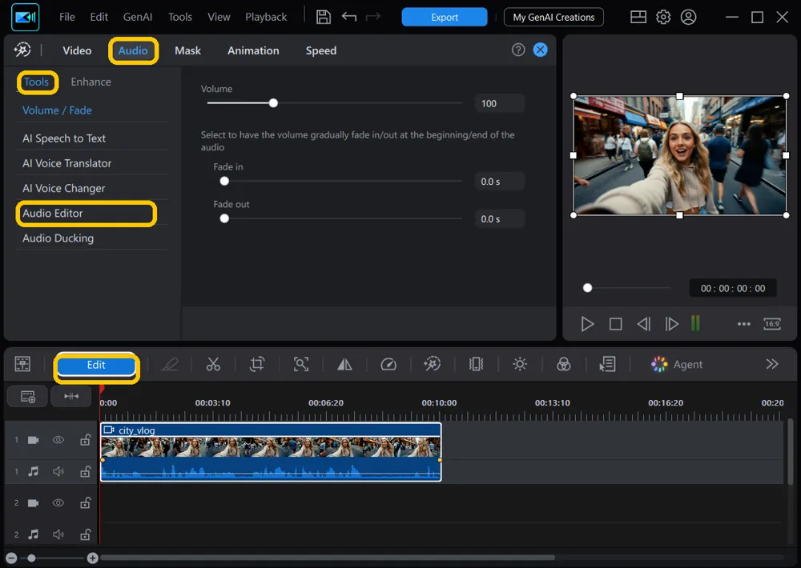
Task: Mute audio track 1 speaker icon
Action: [x=58, y=471]
